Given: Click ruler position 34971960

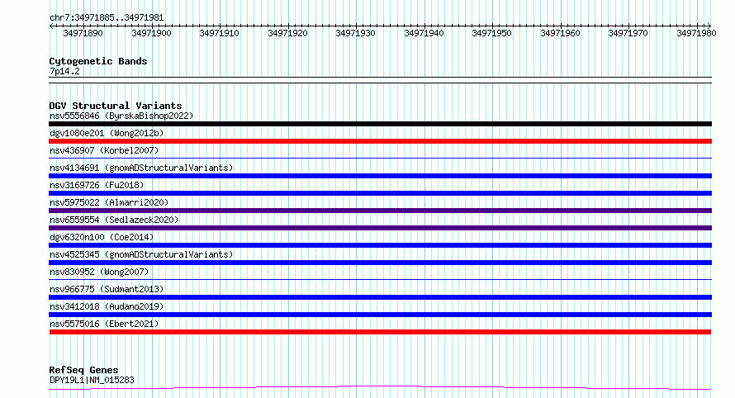Looking at the screenshot, I should point(560,33).
